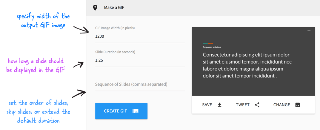Click the image icon beside CHANGE
This screenshot has height=130, width=320.
point(298,105)
